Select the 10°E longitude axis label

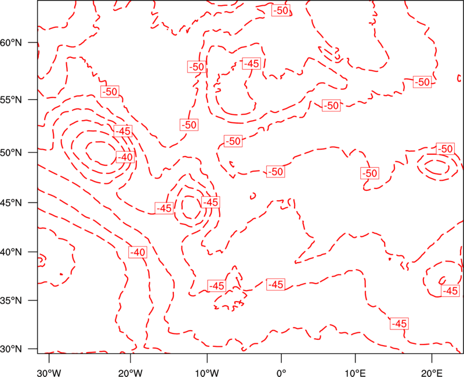tap(356, 373)
